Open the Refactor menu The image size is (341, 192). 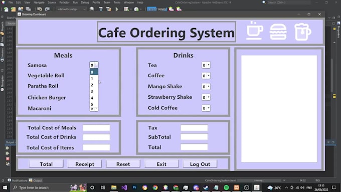(x=64, y=3)
